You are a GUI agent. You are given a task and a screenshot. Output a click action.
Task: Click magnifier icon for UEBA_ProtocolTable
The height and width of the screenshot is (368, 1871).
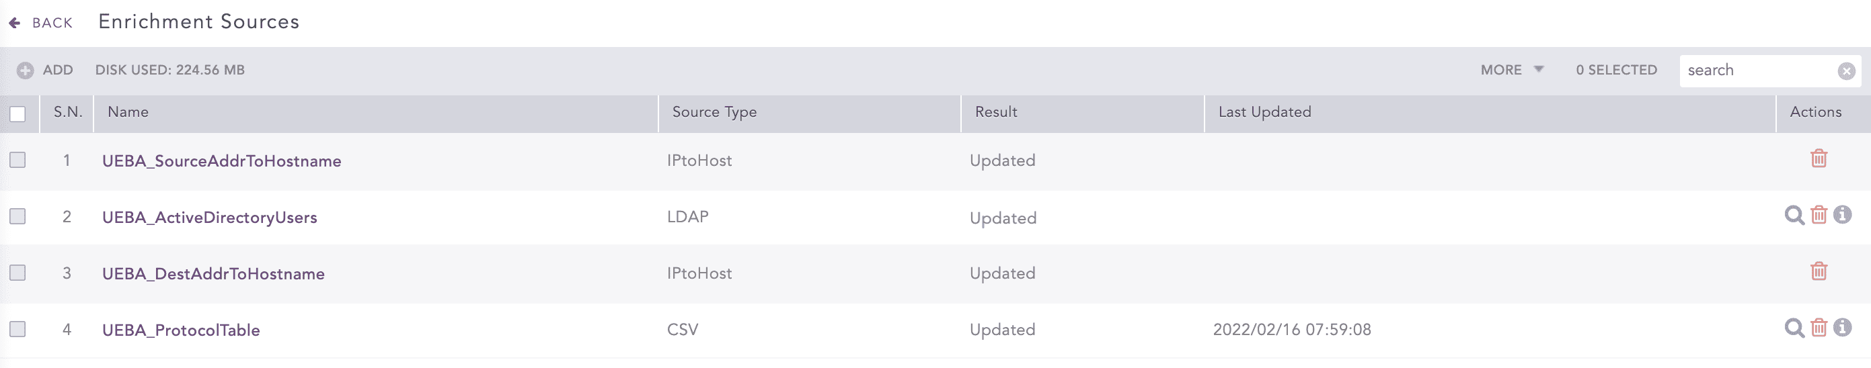click(x=1793, y=328)
